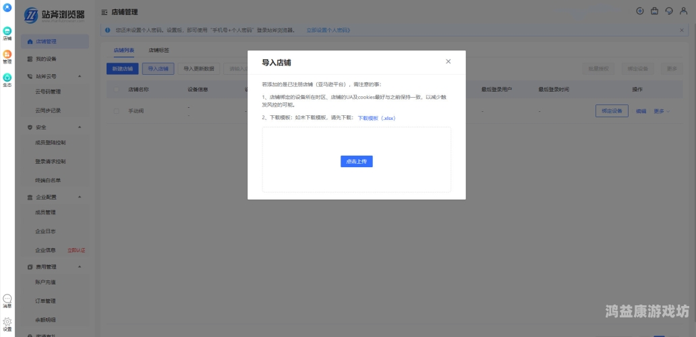
Task: Dismiss the password notice banner
Action: tap(682, 30)
